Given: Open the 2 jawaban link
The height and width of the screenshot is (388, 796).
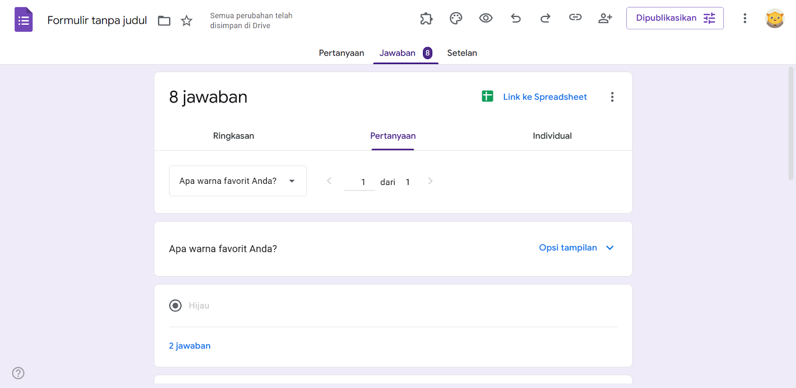Looking at the screenshot, I should [x=190, y=346].
